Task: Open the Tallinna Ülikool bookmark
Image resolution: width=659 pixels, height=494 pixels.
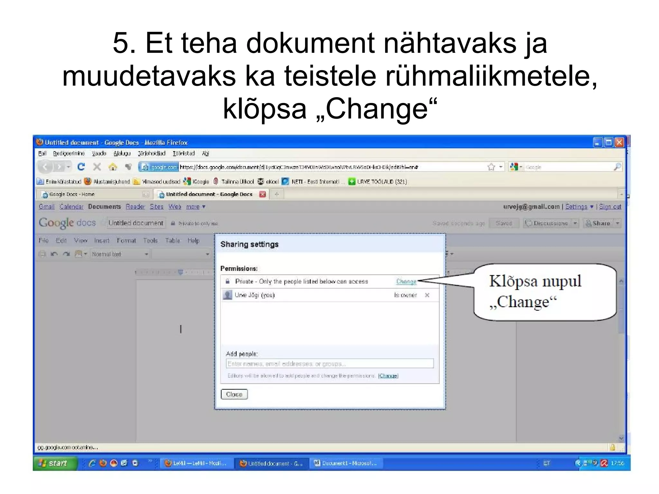Action: 233,182
